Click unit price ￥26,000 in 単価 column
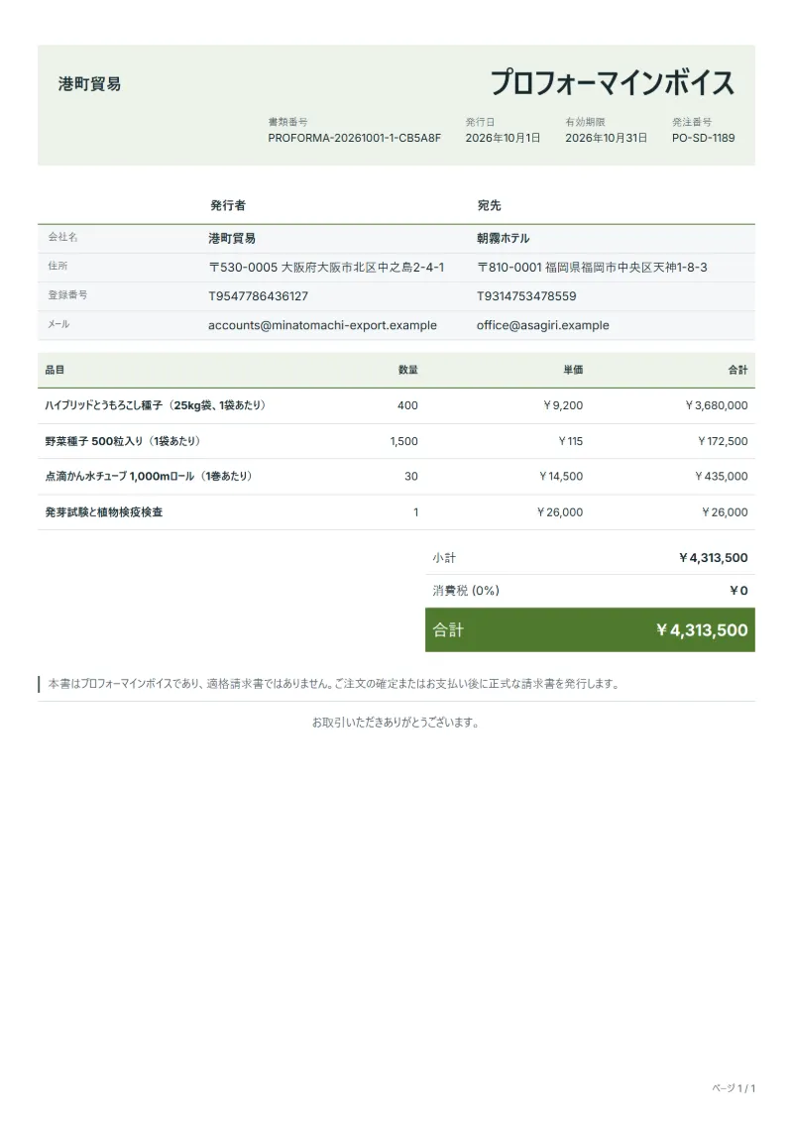 tap(559, 512)
